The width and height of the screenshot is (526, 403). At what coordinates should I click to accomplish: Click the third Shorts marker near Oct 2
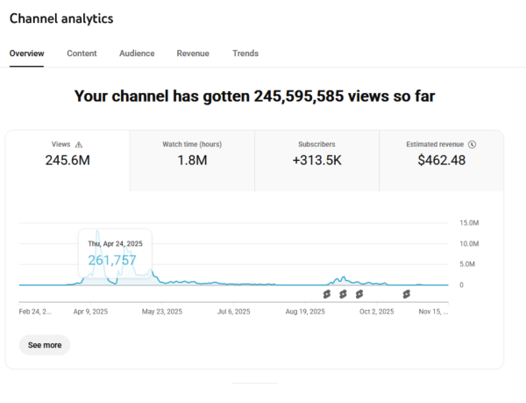point(360,294)
